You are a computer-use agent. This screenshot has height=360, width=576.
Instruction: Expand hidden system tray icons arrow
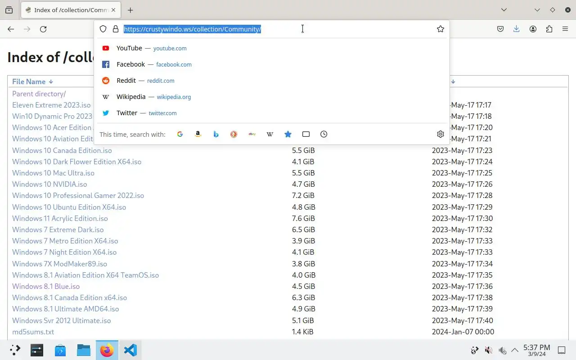click(x=515, y=350)
